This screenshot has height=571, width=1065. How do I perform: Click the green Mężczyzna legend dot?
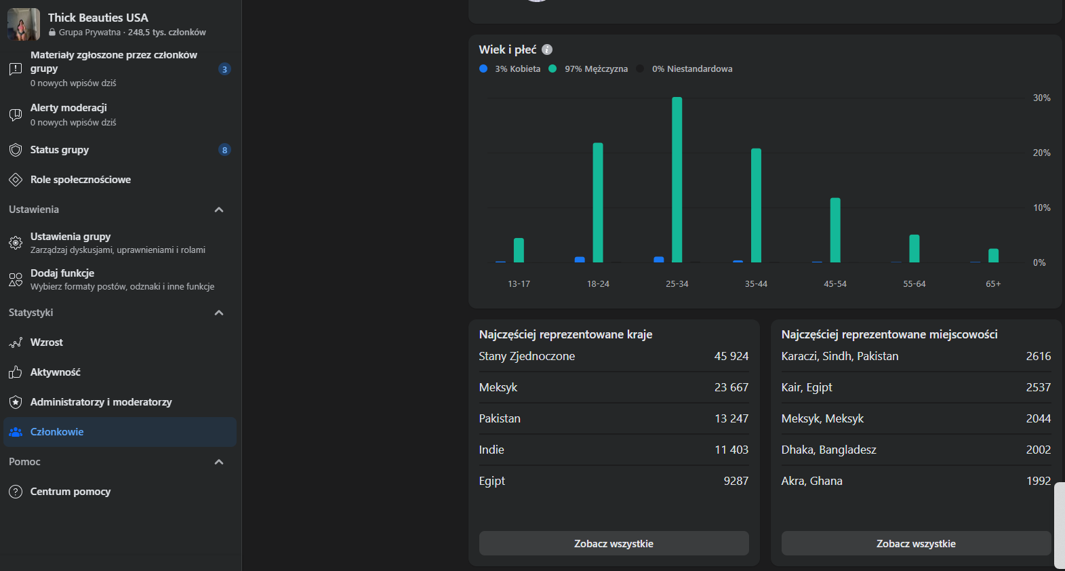click(552, 68)
